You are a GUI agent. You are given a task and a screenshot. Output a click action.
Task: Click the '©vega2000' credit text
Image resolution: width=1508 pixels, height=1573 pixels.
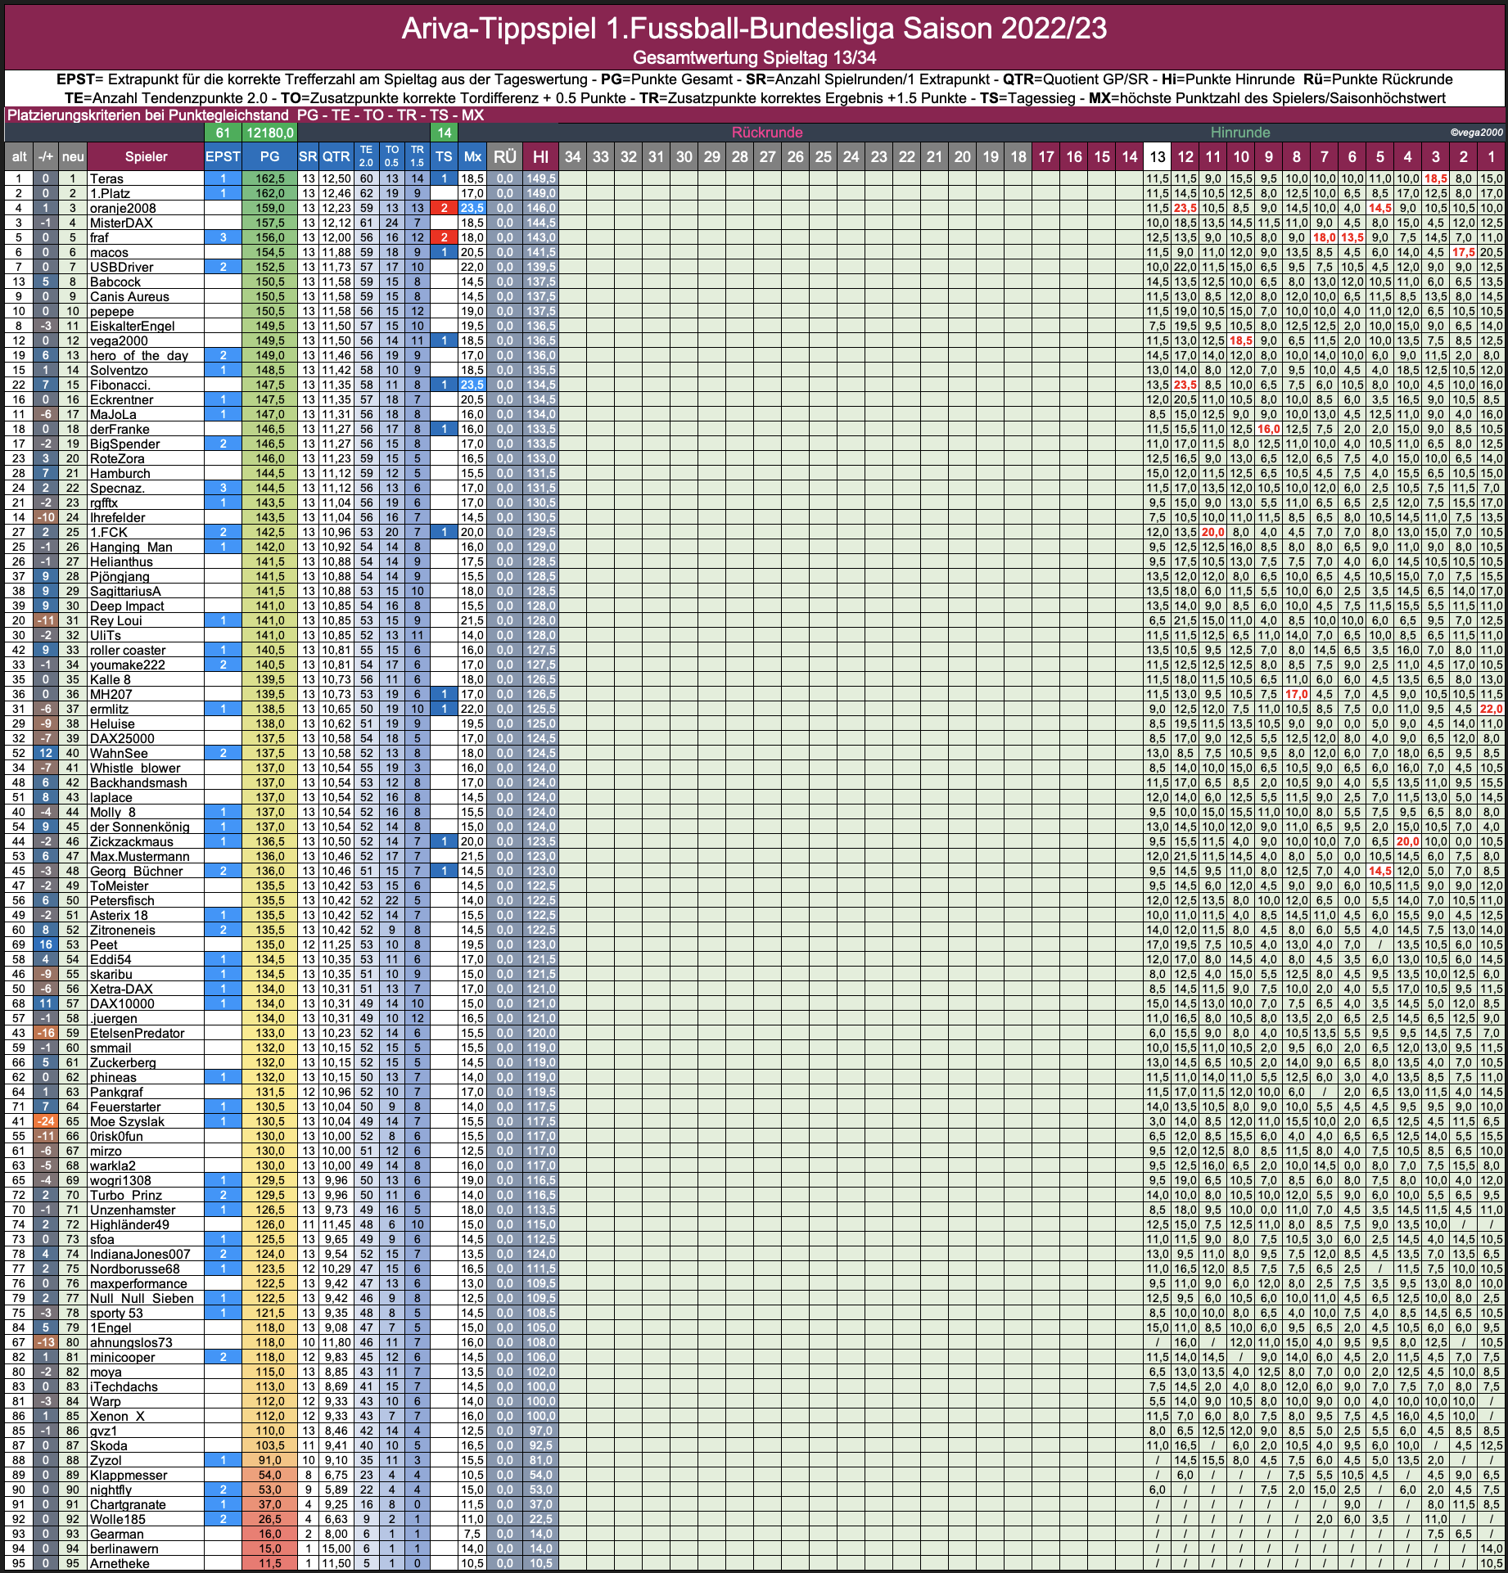pyautogui.click(x=1476, y=133)
